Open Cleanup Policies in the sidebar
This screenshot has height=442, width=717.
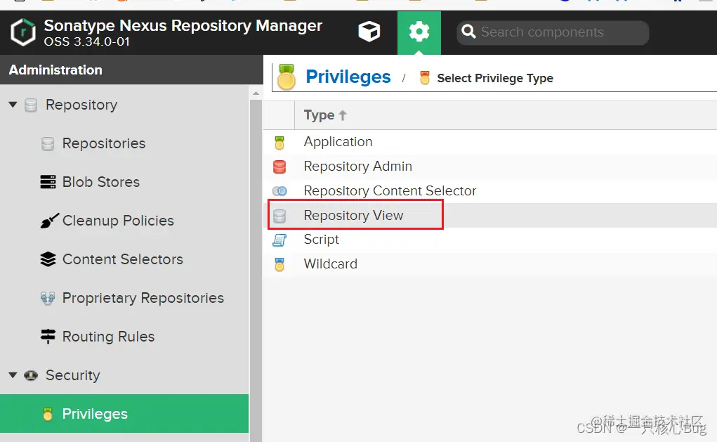click(x=118, y=221)
